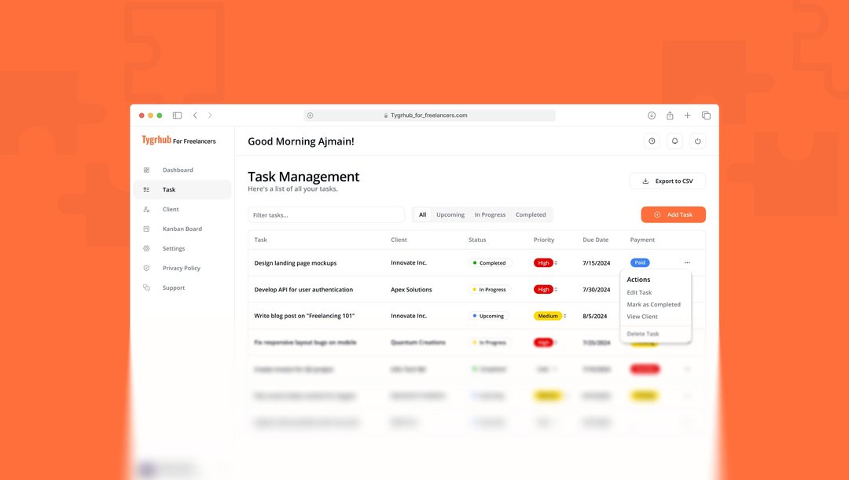
Task: Open the Privacy Policy sidebar link
Action: (182, 269)
